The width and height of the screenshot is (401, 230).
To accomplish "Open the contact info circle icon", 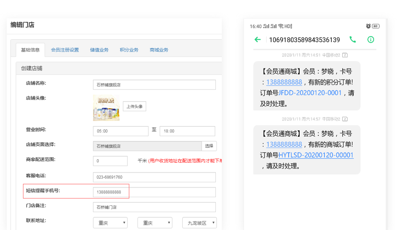I will pos(371,40).
